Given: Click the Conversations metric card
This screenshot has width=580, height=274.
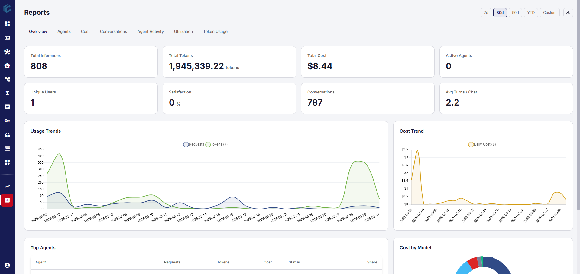Looking at the screenshot, I should tap(368, 98).
